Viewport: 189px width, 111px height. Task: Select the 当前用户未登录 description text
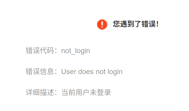pyautogui.click(x=86, y=92)
